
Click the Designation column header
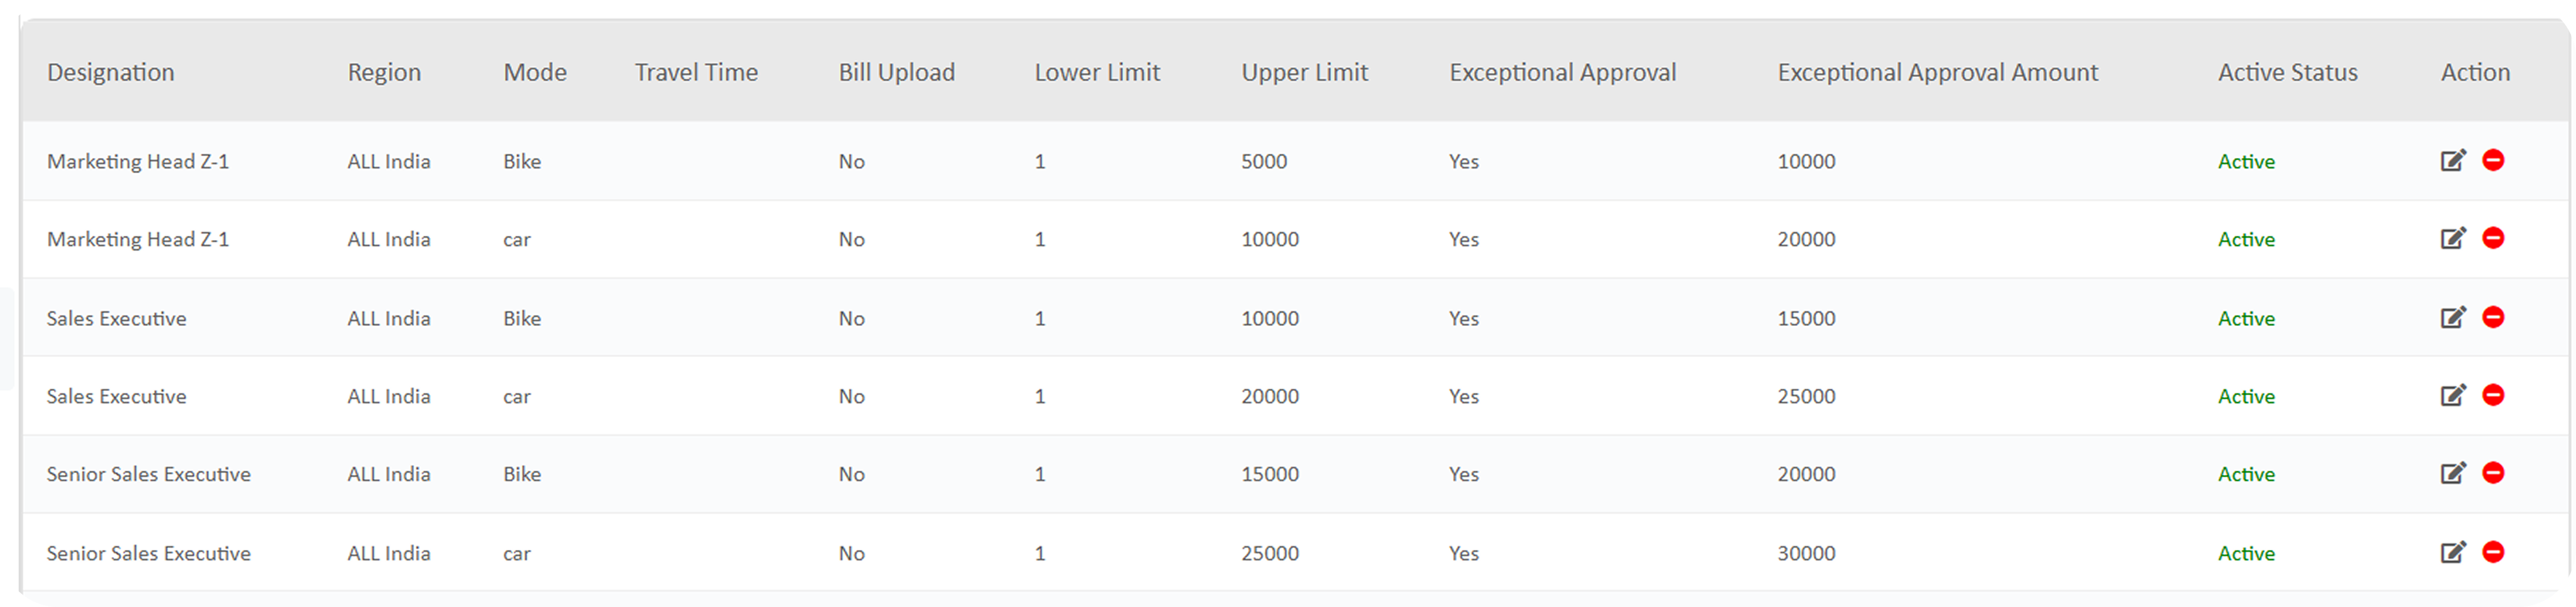click(x=110, y=72)
